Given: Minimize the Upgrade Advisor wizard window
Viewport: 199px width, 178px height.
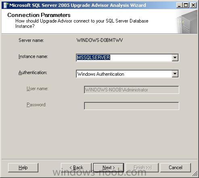Looking at the screenshot, I should click(179, 5).
